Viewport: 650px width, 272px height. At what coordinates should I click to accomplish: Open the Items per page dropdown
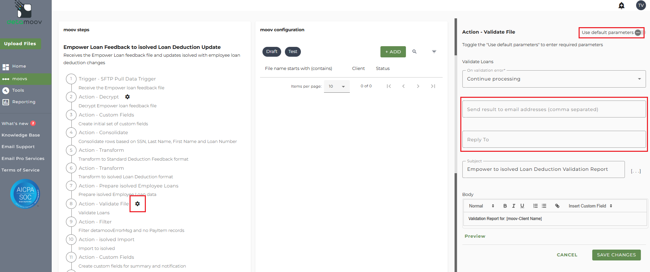point(337,86)
